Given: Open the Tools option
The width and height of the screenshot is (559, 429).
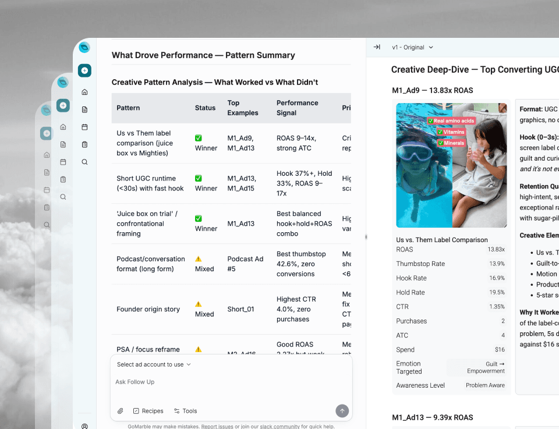Looking at the screenshot, I should [x=185, y=411].
